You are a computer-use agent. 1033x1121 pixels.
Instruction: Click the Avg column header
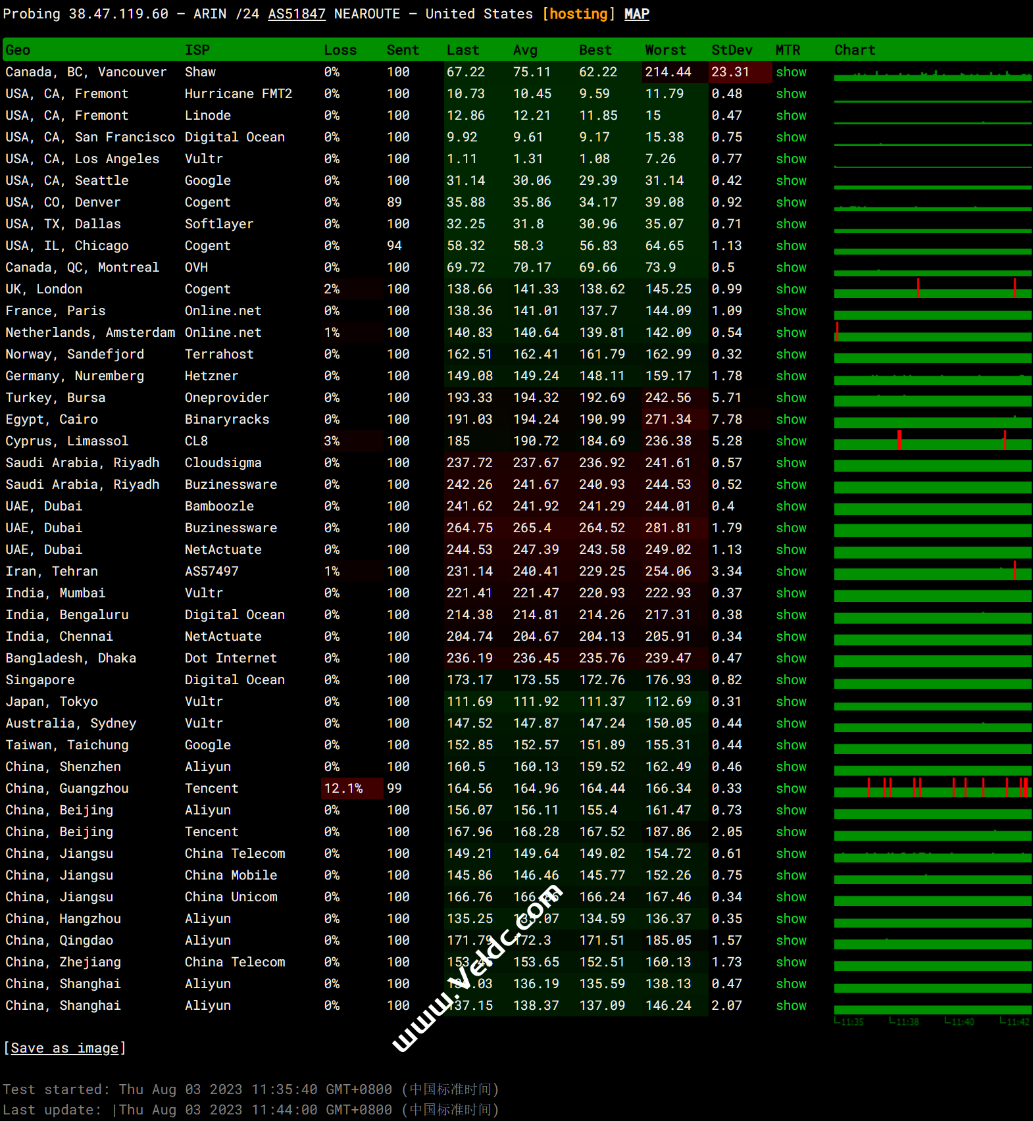tap(525, 50)
